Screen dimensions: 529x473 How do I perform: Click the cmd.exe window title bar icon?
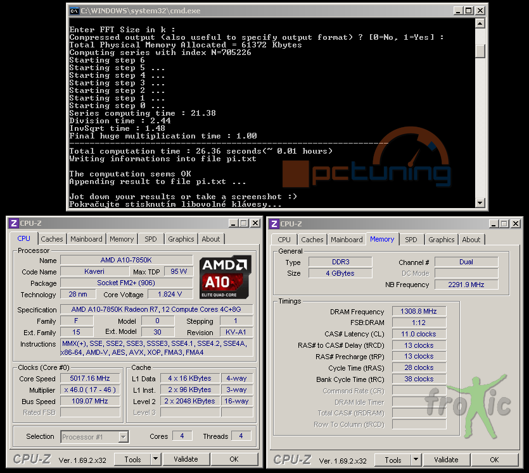tap(74, 11)
